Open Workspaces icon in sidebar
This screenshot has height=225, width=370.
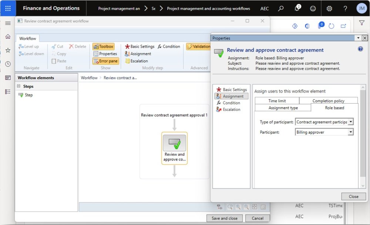tap(8, 77)
